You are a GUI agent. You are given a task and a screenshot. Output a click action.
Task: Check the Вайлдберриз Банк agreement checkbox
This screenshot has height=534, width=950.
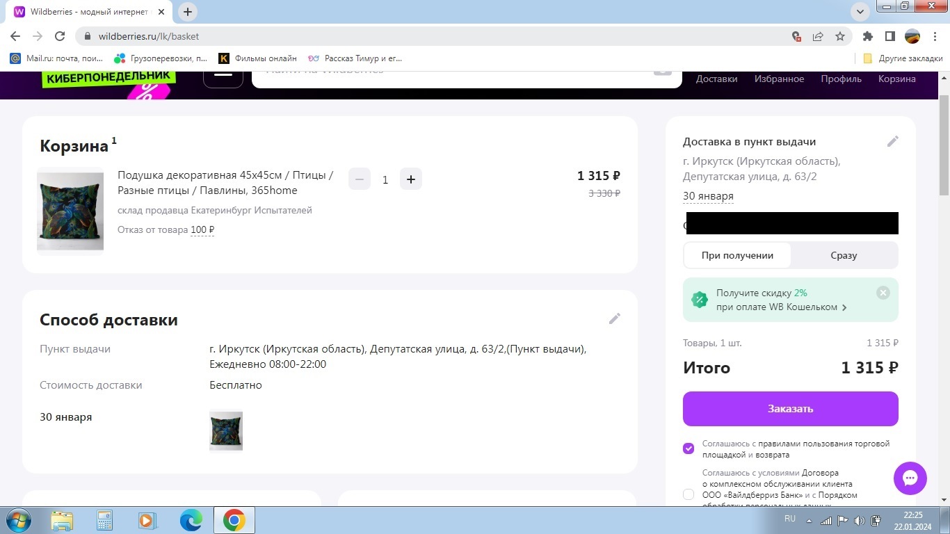coord(689,494)
